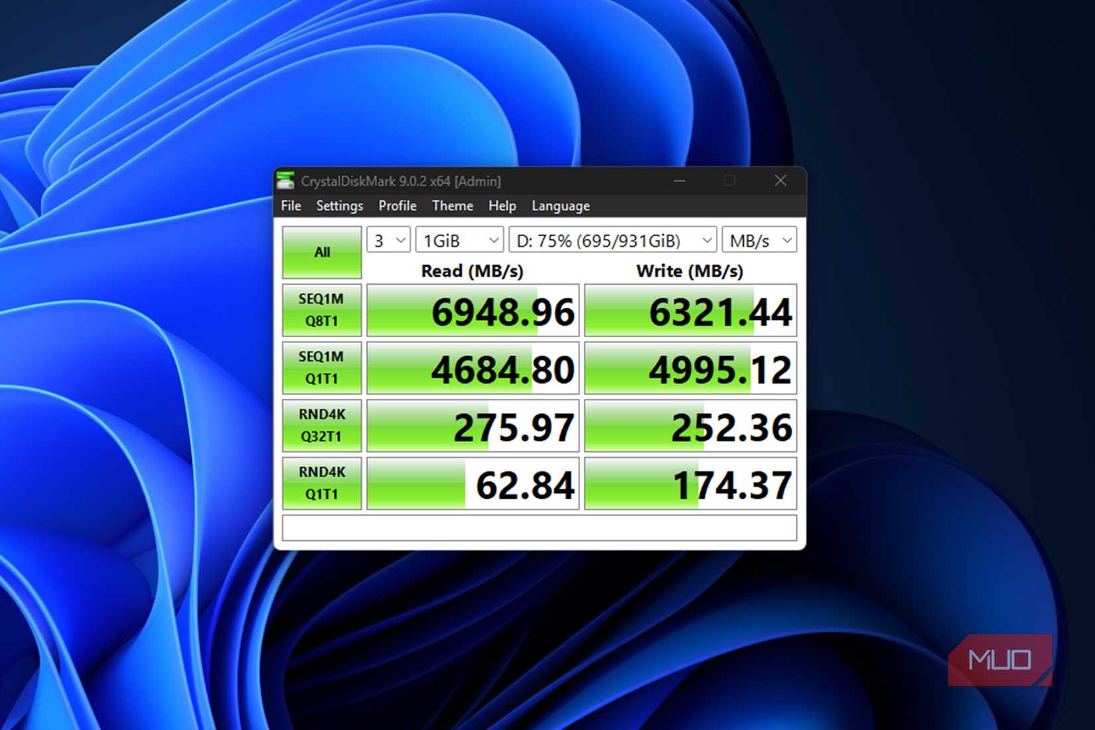Click the 275.97 read result

coord(473,426)
